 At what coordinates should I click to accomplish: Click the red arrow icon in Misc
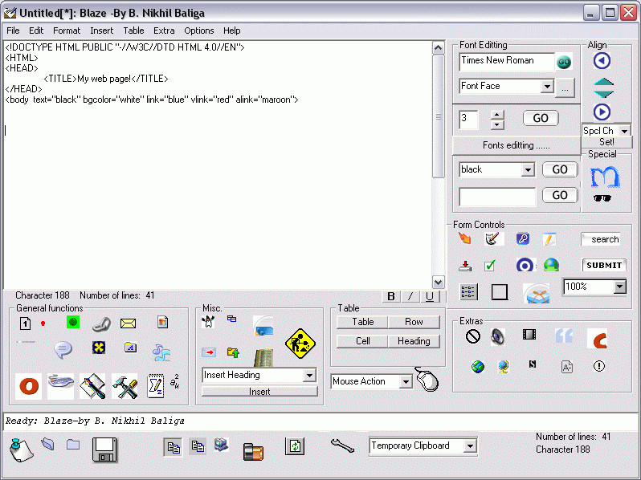click(x=209, y=352)
